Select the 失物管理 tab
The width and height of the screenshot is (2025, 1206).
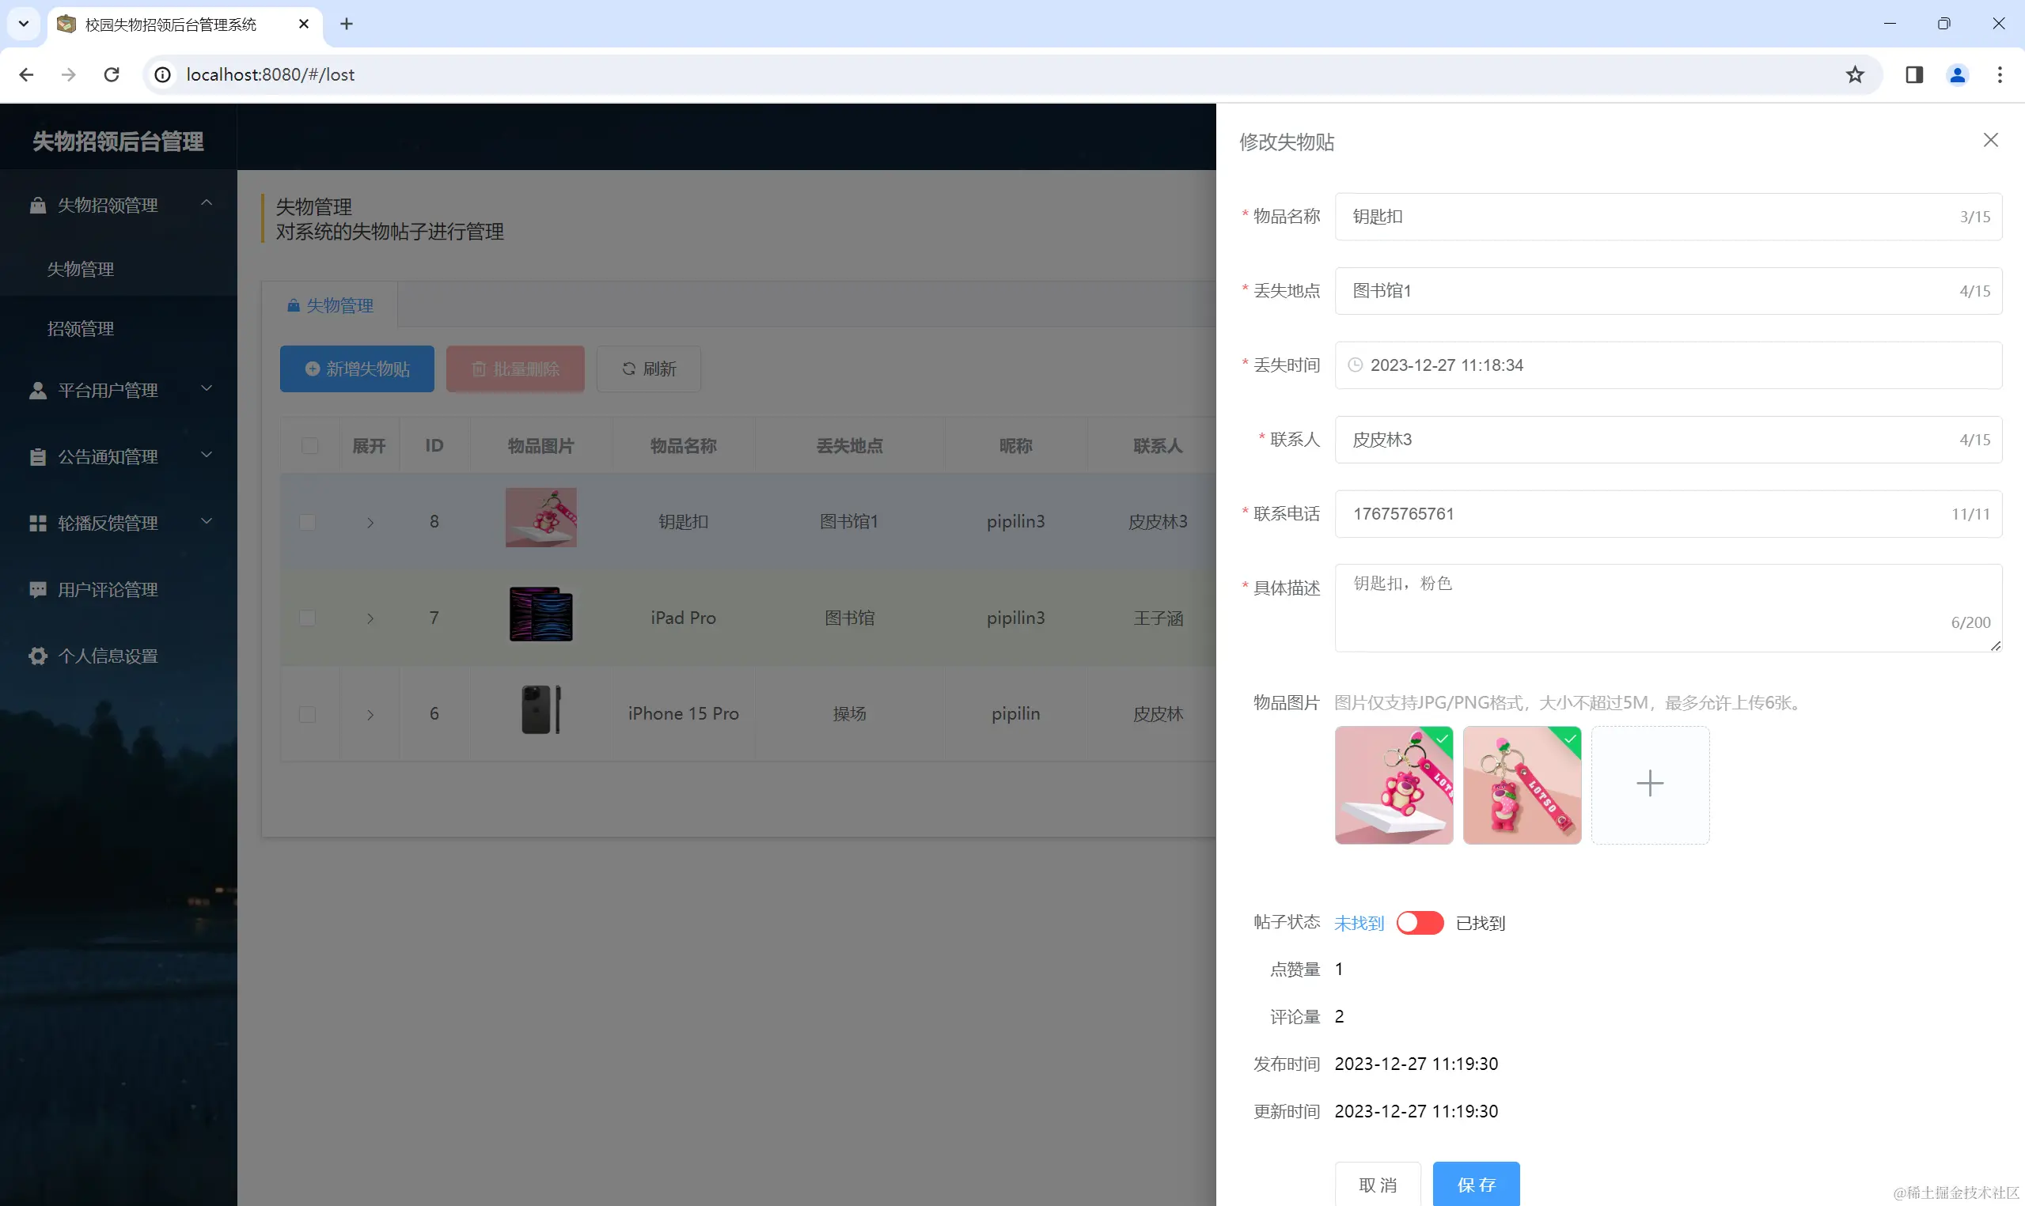330,305
